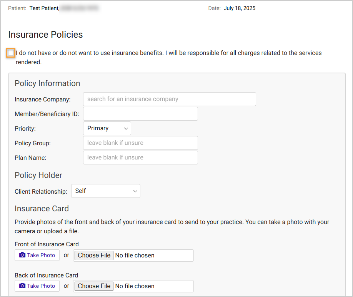The image size is (353, 297).
Task: Focus the Member/Beneficiary ID field
Action: point(140,114)
